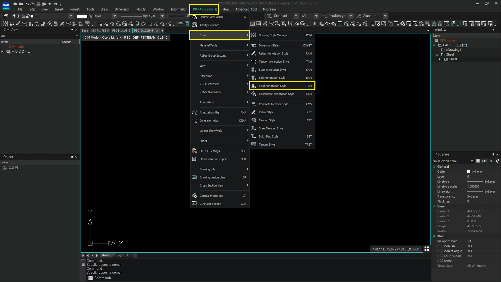501x282 pixels.
Task: Click the CIM User Section menu icon
Action: (x=194, y=204)
